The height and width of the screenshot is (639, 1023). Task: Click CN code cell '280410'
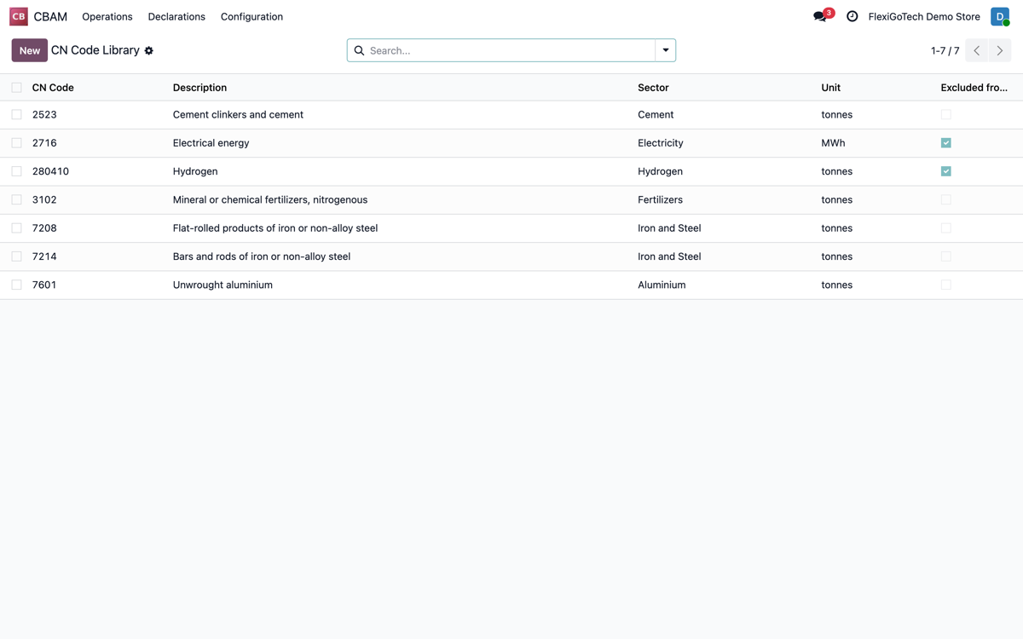(50, 171)
